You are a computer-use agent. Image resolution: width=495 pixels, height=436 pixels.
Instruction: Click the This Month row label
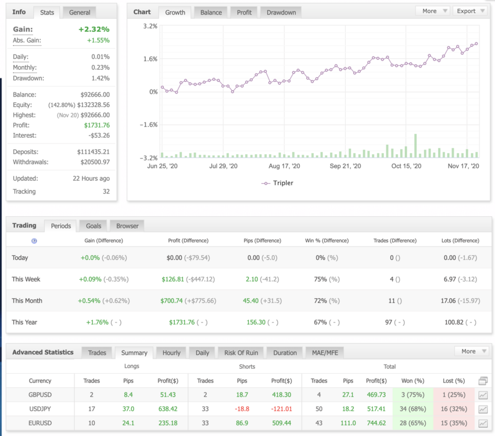tap(27, 301)
